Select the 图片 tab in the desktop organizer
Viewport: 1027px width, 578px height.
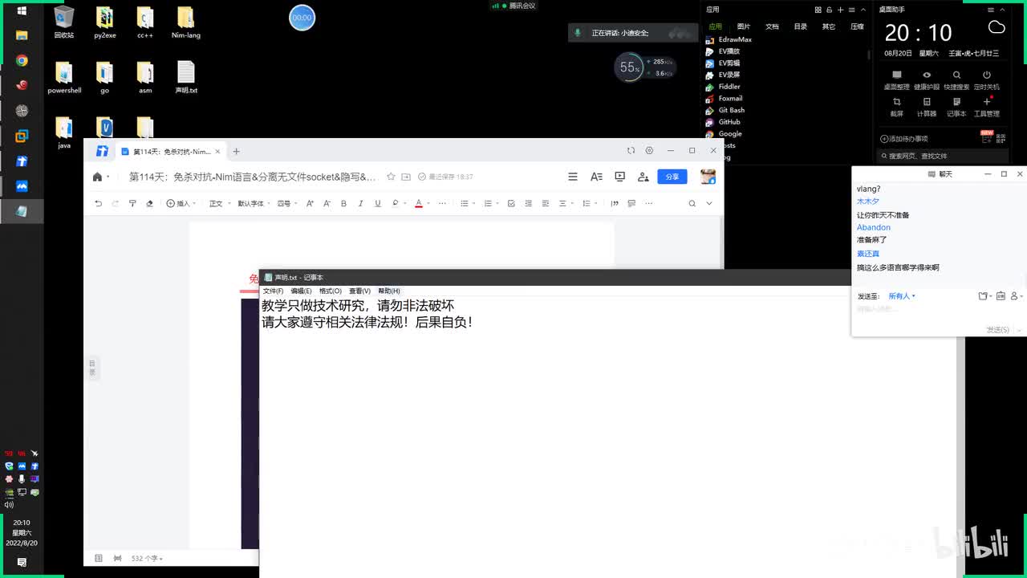pos(743,26)
